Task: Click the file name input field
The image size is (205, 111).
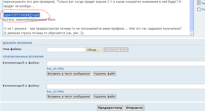Action: 66,50
